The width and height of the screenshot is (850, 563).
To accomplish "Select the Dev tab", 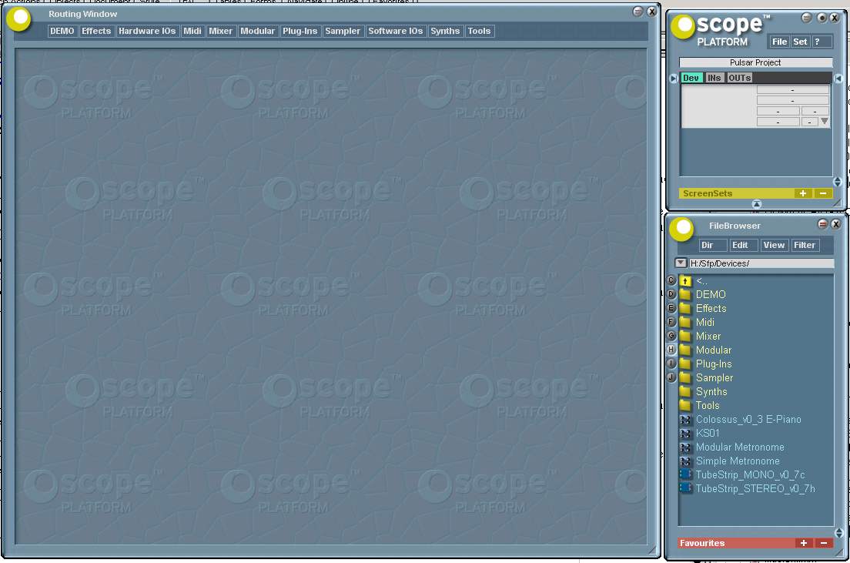I will pyautogui.click(x=691, y=78).
